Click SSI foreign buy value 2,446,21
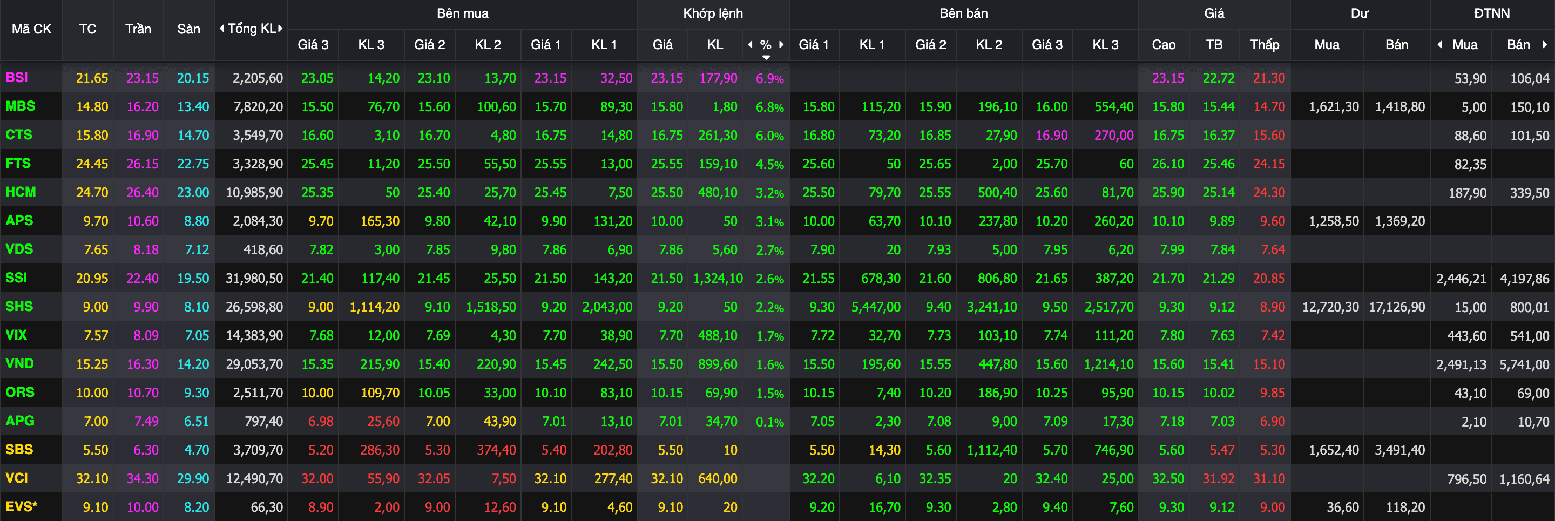Image resolution: width=1555 pixels, height=521 pixels. click(1461, 279)
